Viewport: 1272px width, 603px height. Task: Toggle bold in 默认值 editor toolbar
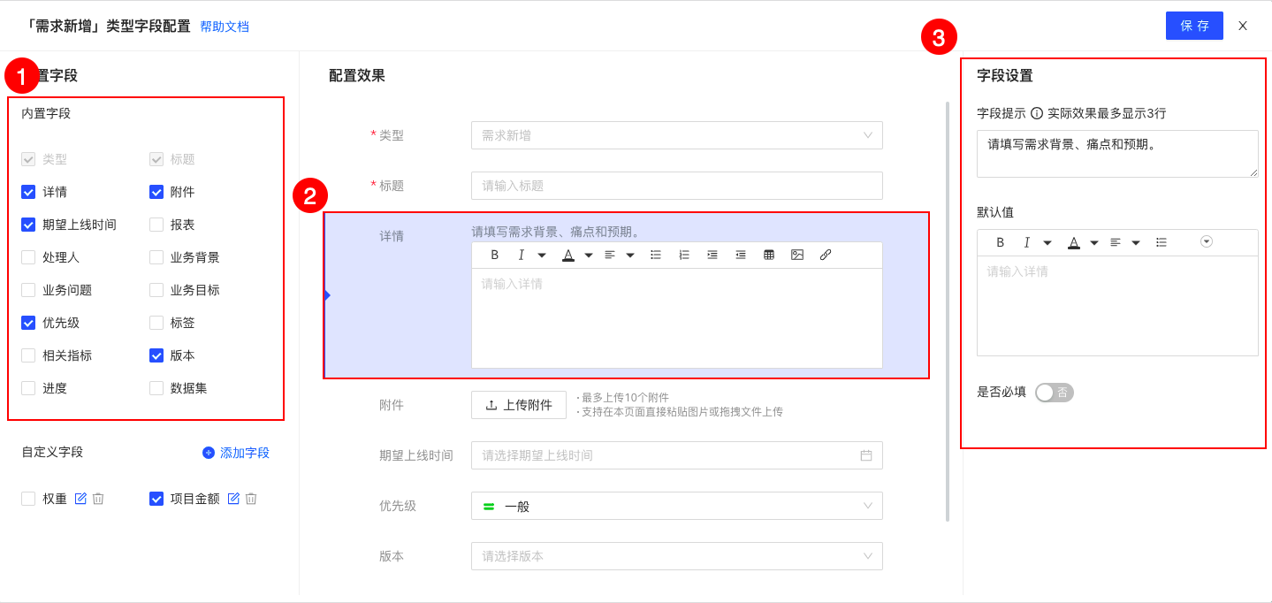point(1001,242)
